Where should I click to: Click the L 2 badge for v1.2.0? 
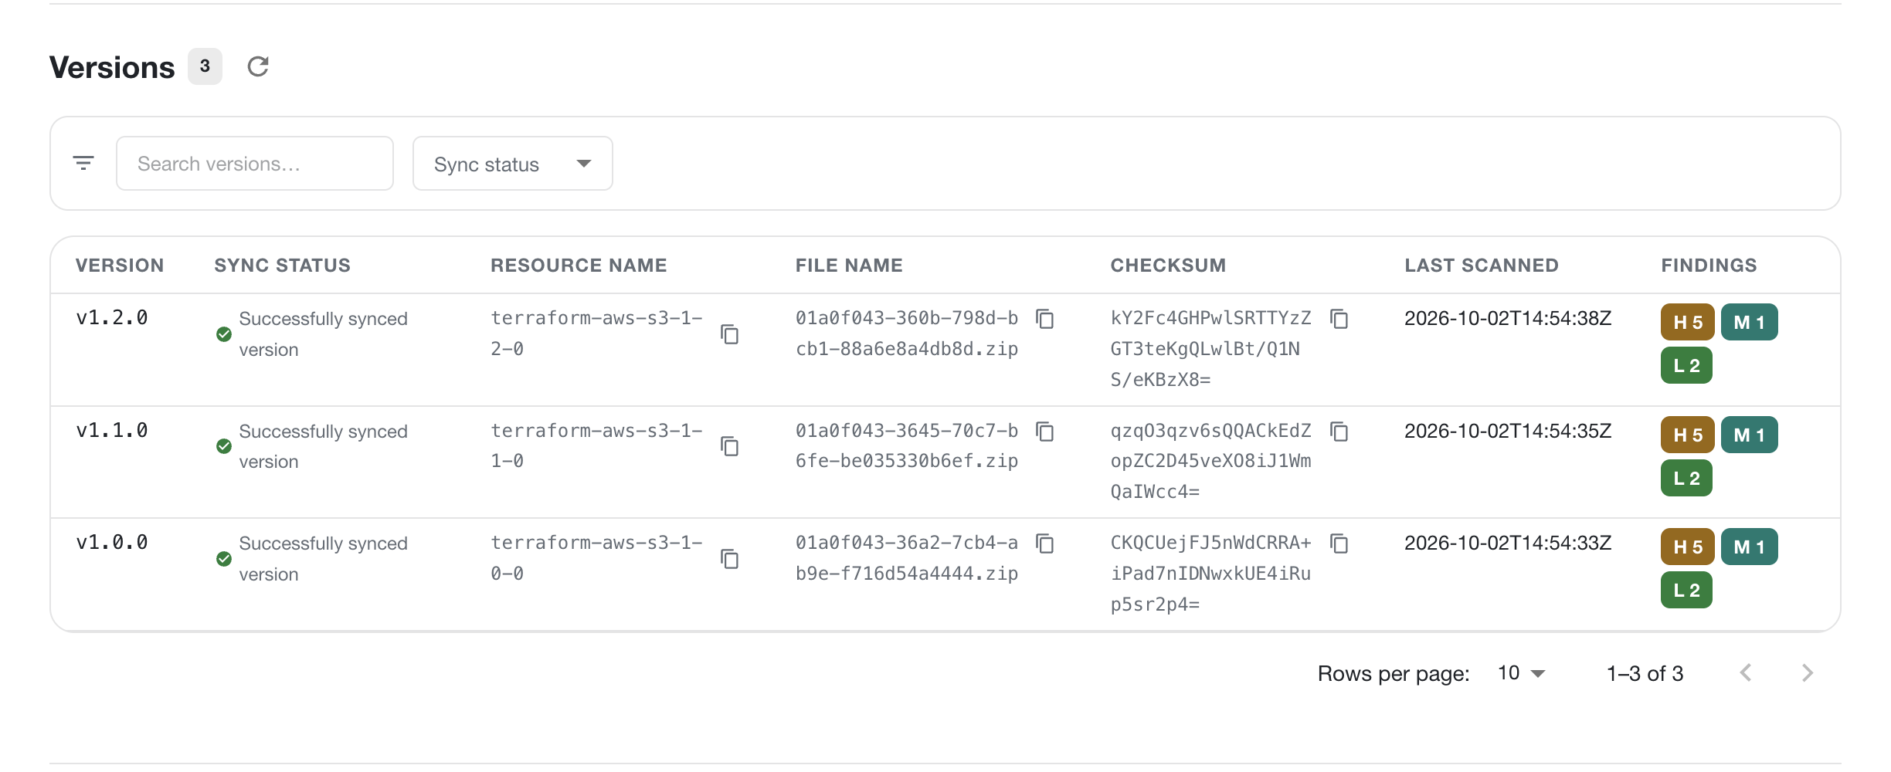point(1687,365)
